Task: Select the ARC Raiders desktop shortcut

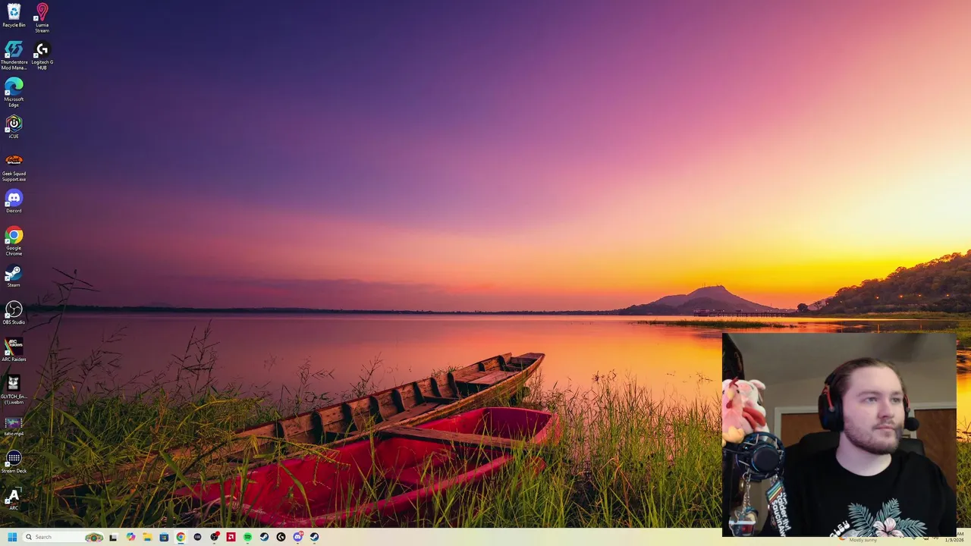Action: click(x=14, y=349)
